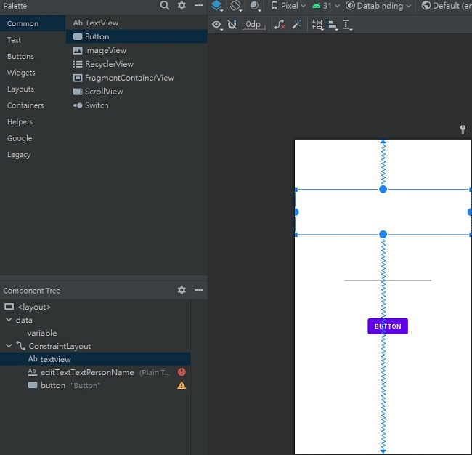Click the wrench icon above the design preview
The height and width of the screenshot is (455, 472).
click(463, 130)
